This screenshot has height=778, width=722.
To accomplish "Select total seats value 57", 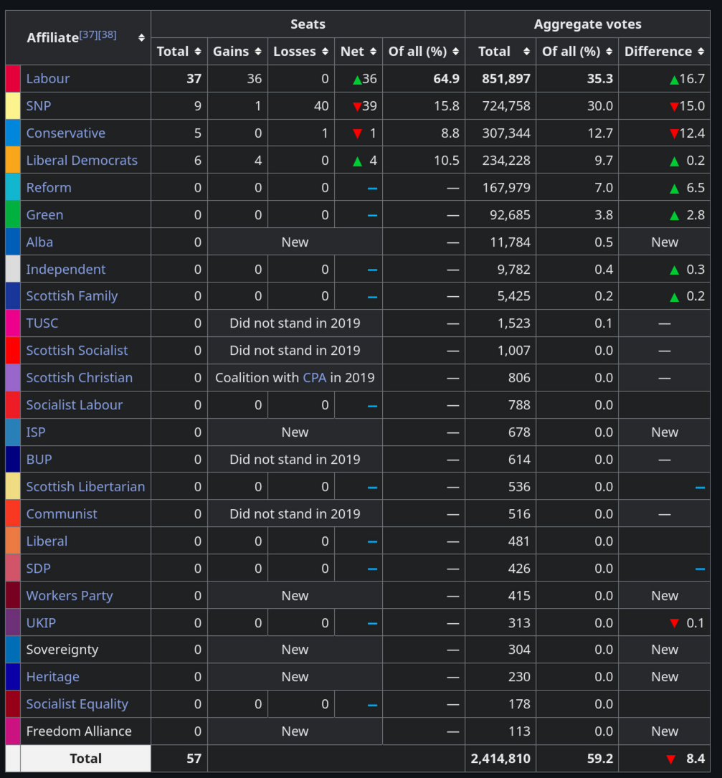I will [194, 759].
